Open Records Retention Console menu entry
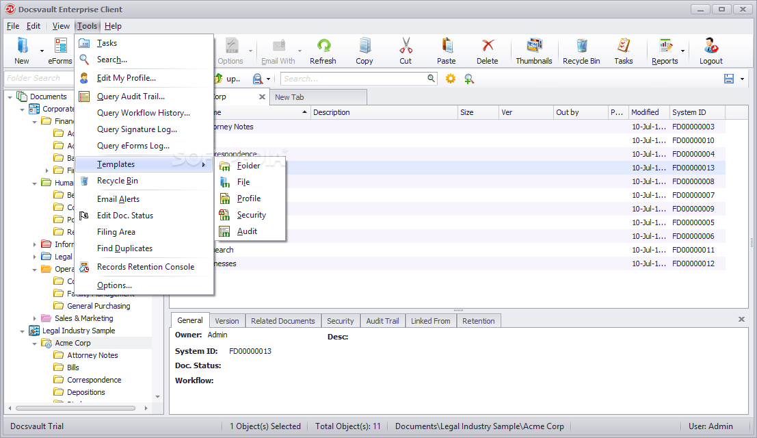757x438 pixels. [x=144, y=267]
